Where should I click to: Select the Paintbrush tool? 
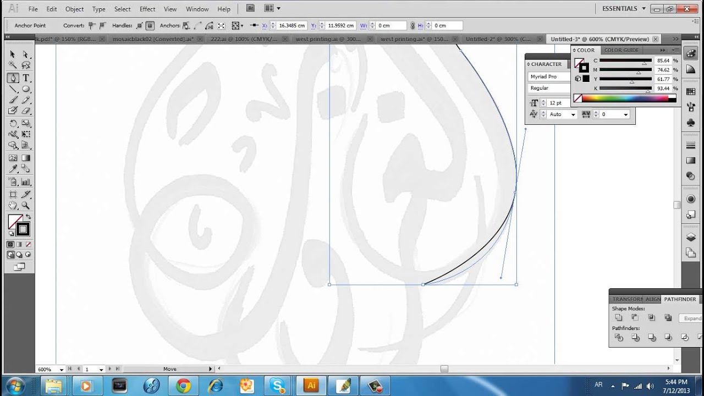[x=13, y=100]
